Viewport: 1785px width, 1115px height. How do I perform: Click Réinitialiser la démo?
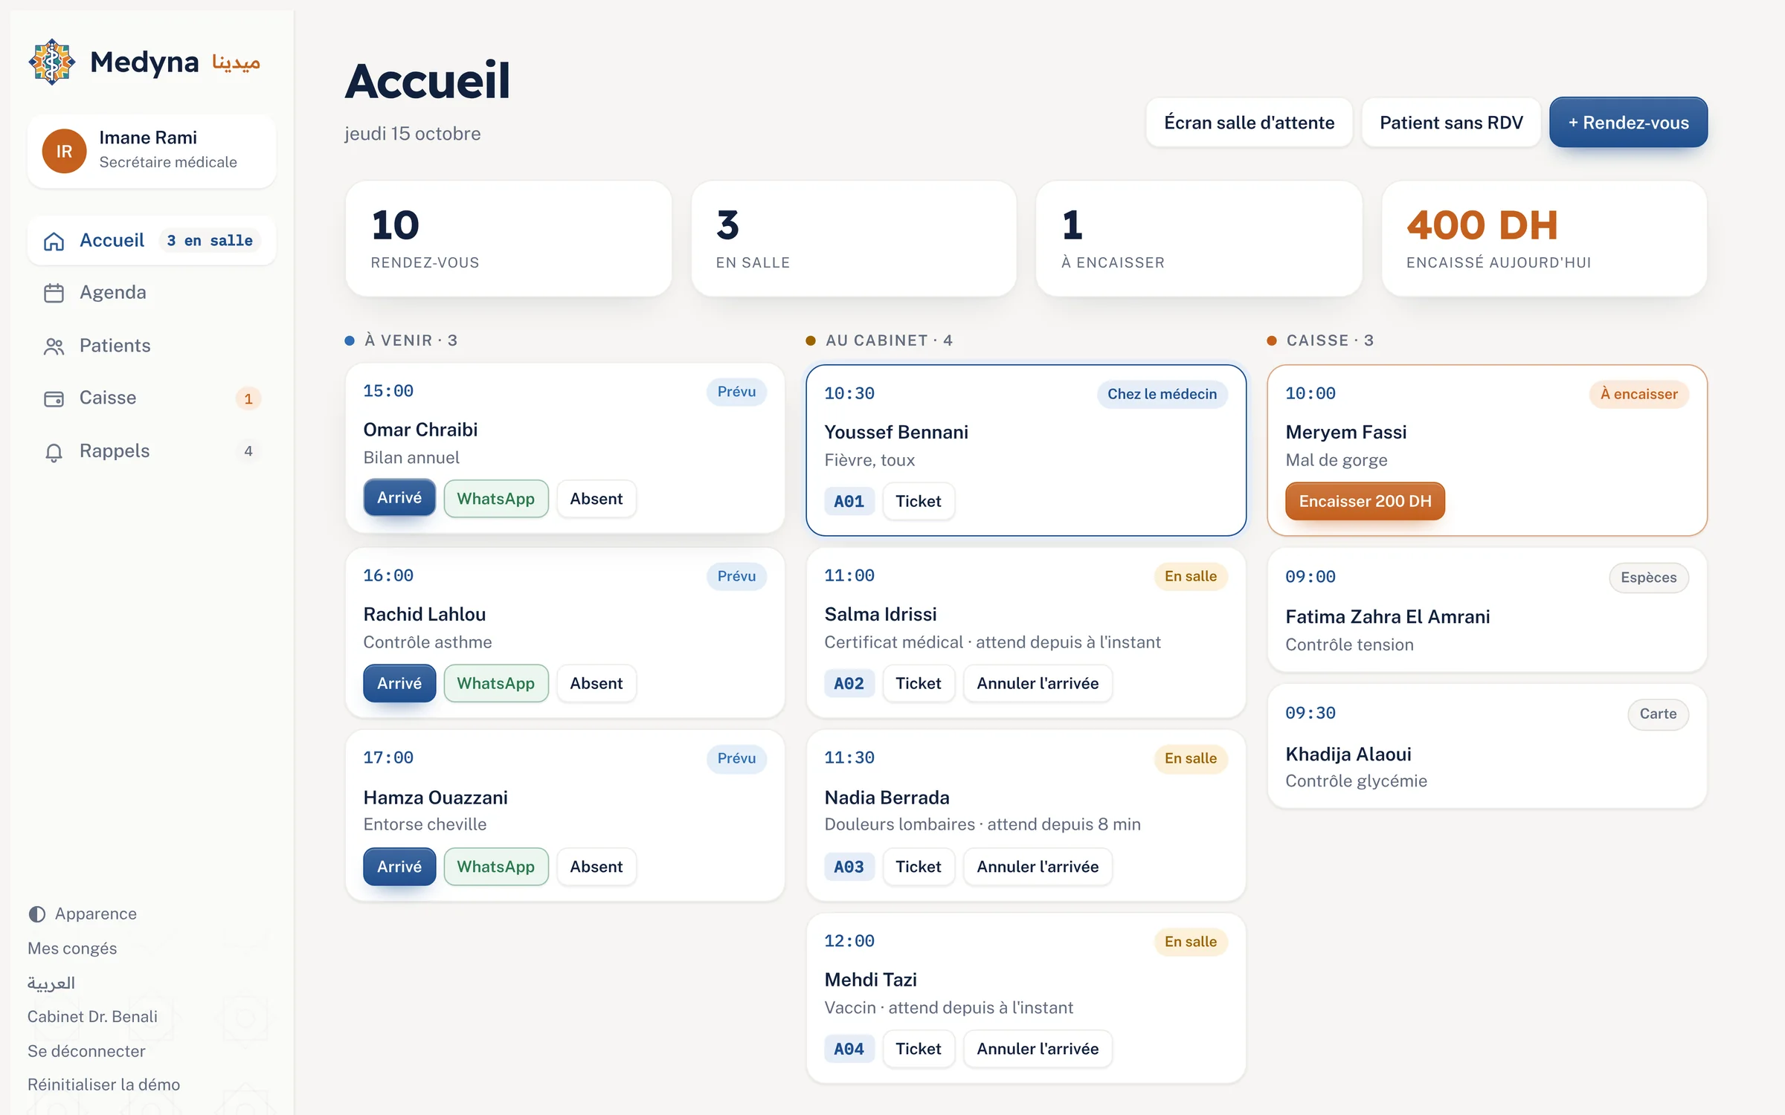pos(103,1085)
